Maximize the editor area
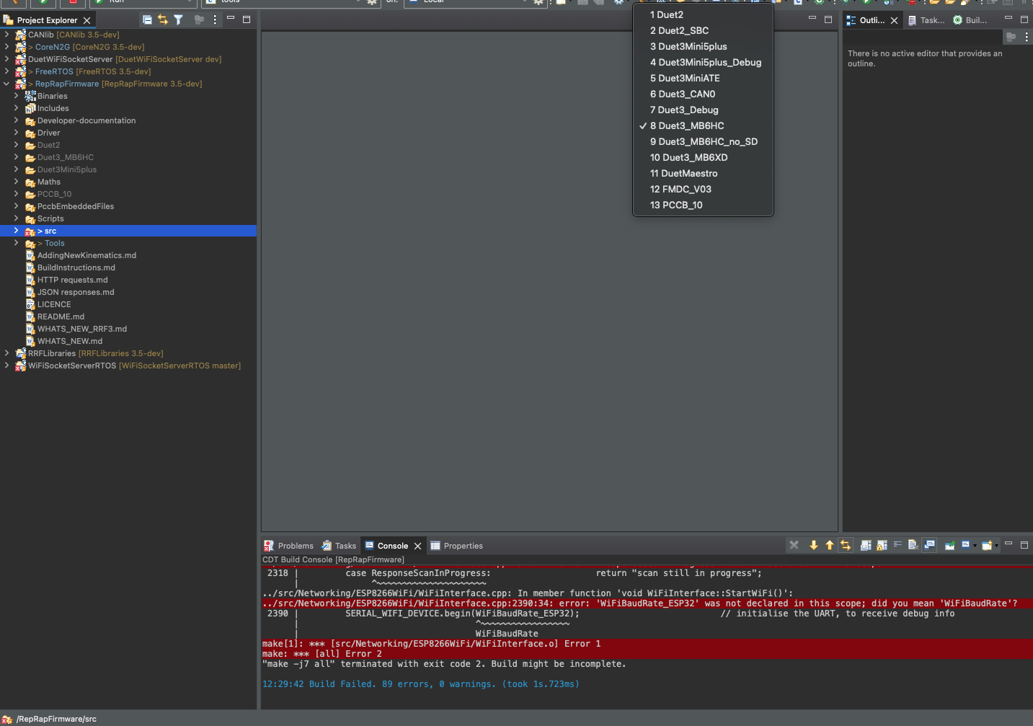1033x726 pixels. point(828,19)
